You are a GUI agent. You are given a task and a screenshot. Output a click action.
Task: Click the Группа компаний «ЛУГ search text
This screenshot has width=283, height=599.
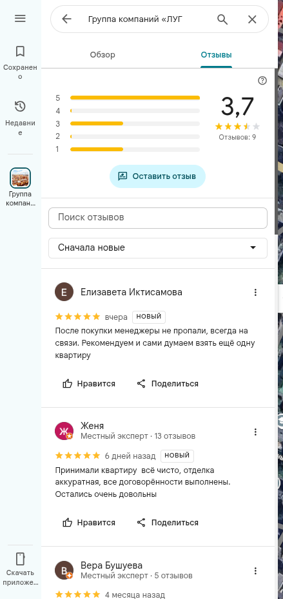point(135,19)
